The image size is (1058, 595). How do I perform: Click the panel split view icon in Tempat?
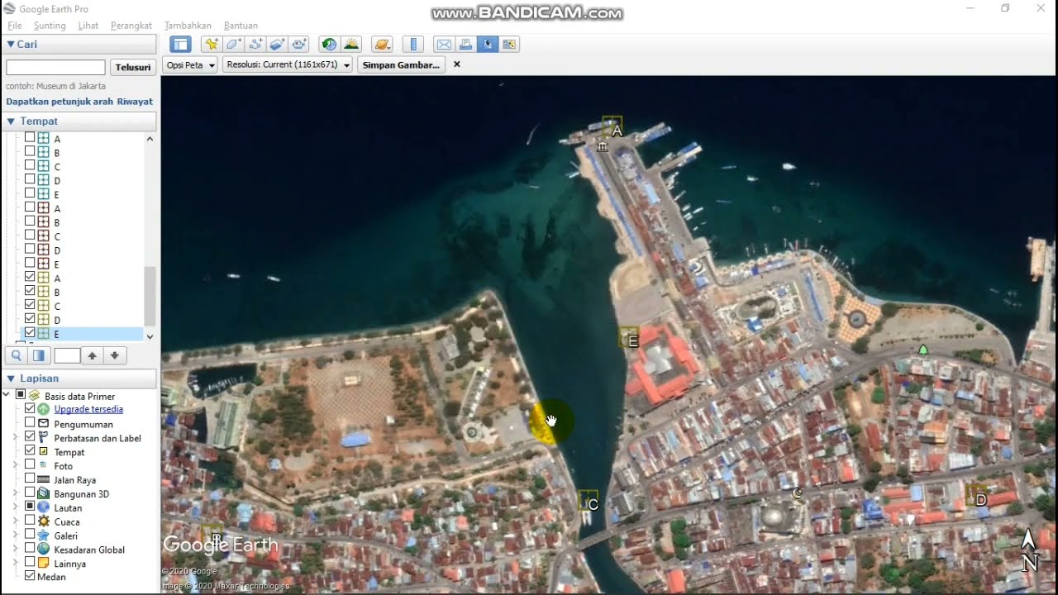(x=39, y=355)
